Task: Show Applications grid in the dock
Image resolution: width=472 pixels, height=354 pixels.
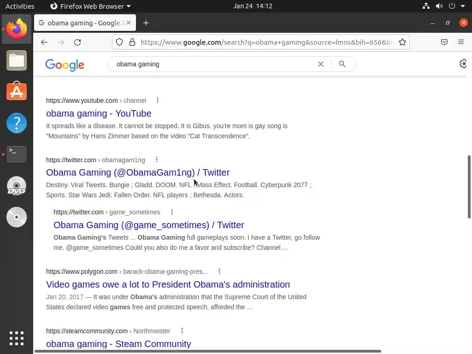Action: tap(17, 338)
